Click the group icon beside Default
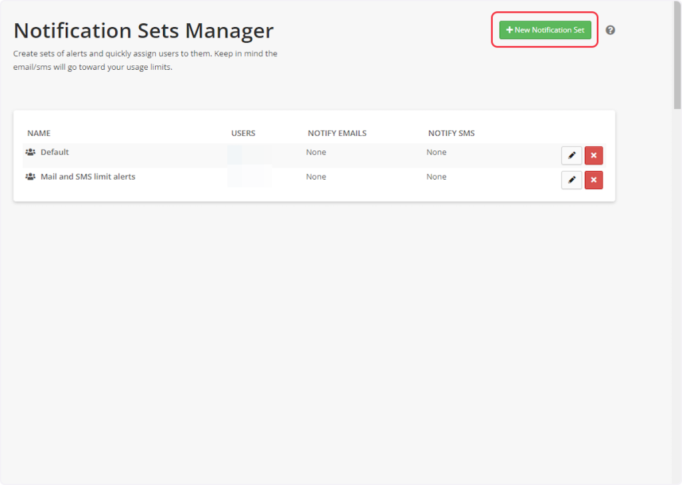The image size is (682, 485). click(31, 152)
